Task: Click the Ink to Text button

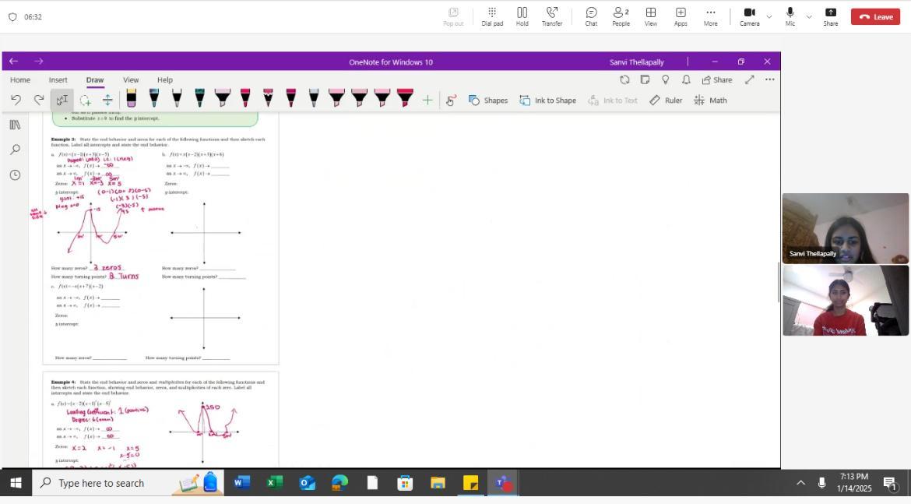Action: click(612, 100)
